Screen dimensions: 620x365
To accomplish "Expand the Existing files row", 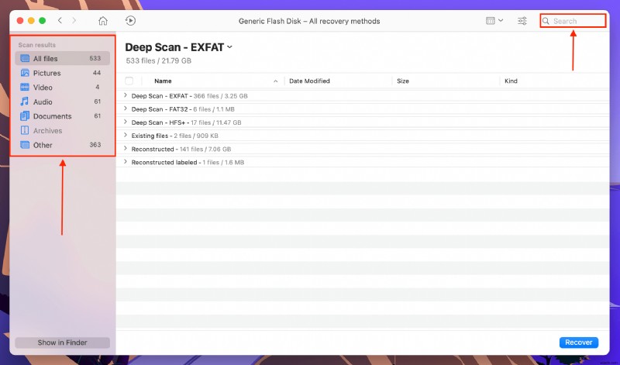I will [126, 136].
